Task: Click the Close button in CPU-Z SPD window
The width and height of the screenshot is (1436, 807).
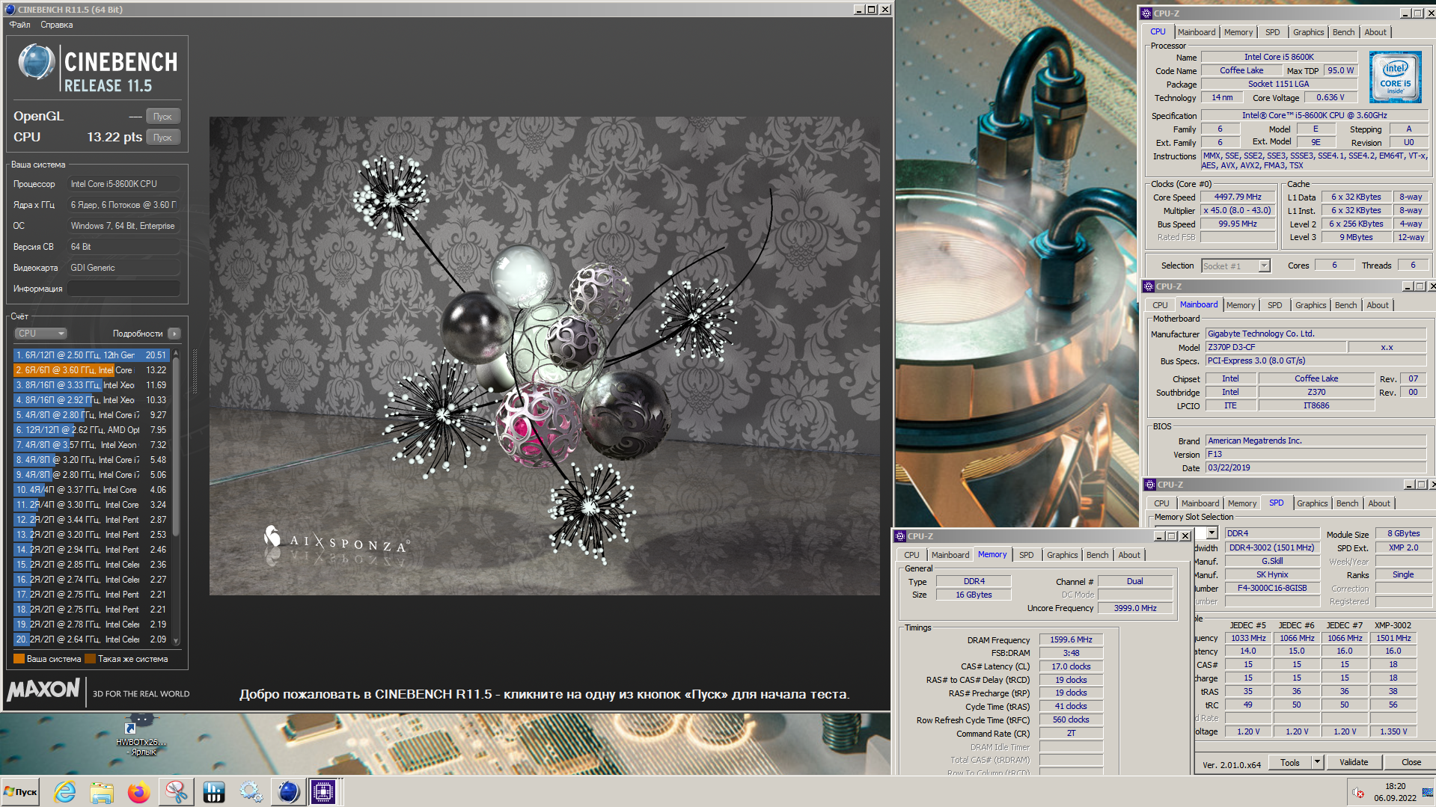Action: 1411,762
